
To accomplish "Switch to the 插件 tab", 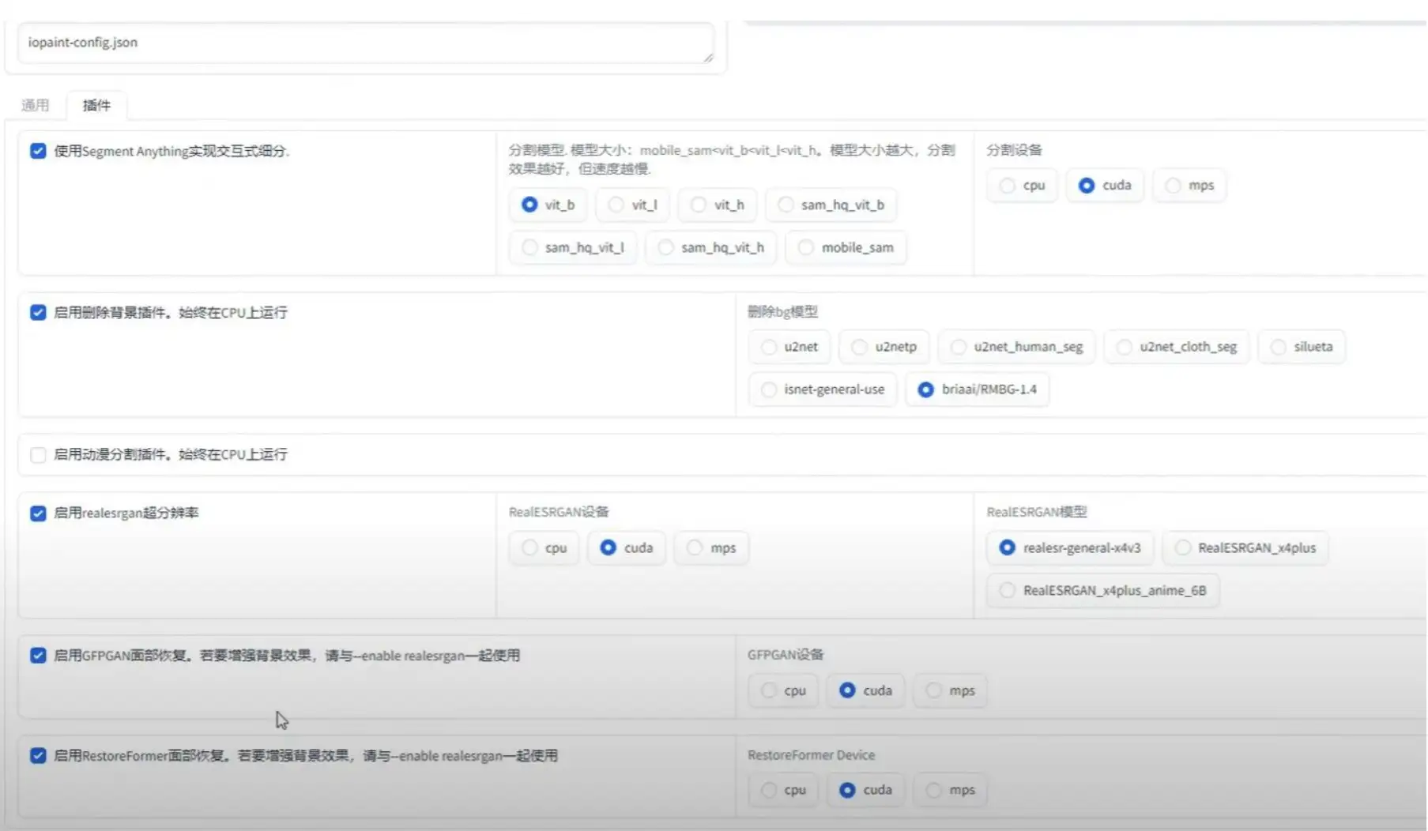I will tap(96, 105).
